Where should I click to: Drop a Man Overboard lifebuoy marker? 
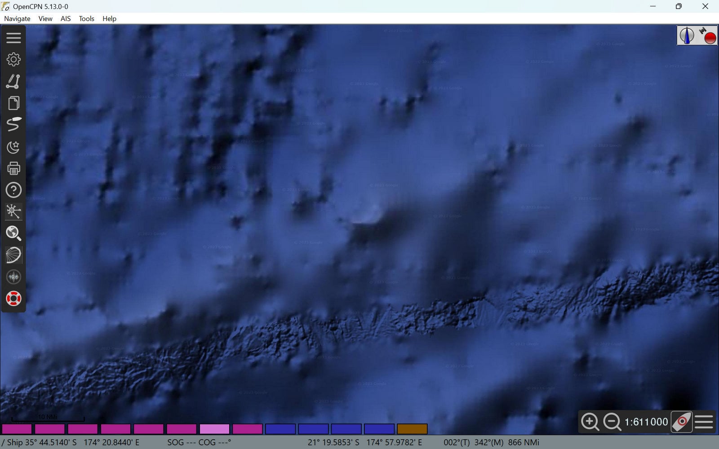13,299
